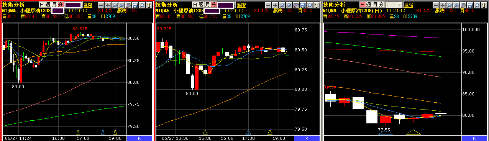Click the yellow '1' icon in the left chart panel
Image resolution: width=489 pixels, height=141 pixels.
[149, 5]
